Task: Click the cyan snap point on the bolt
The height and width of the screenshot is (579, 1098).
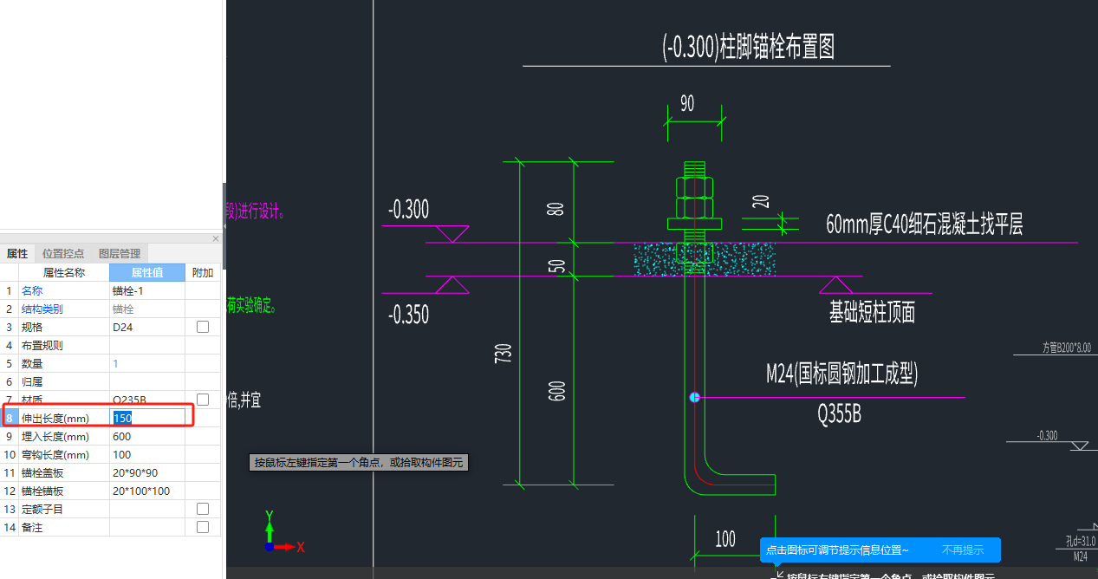Action: (694, 397)
